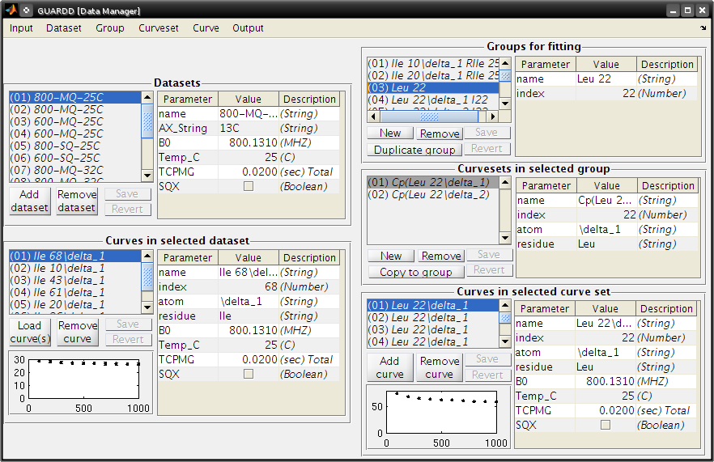Viewport: 714px width, 462px height.
Task: Click the Add dataset button
Action: (x=30, y=201)
